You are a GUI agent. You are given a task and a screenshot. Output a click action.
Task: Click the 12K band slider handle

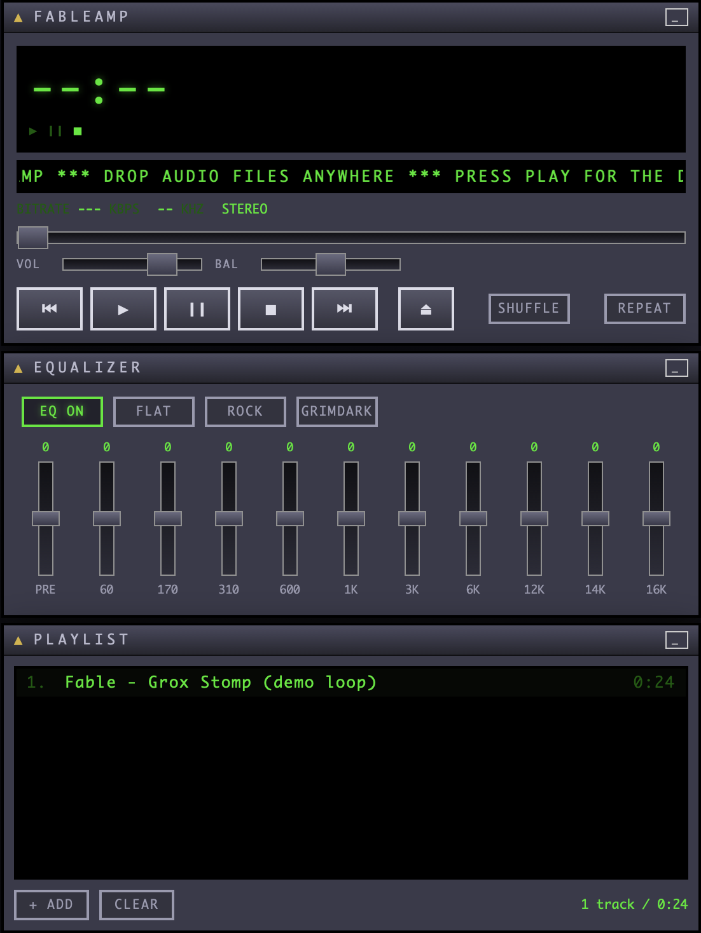[x=534, y=519]
